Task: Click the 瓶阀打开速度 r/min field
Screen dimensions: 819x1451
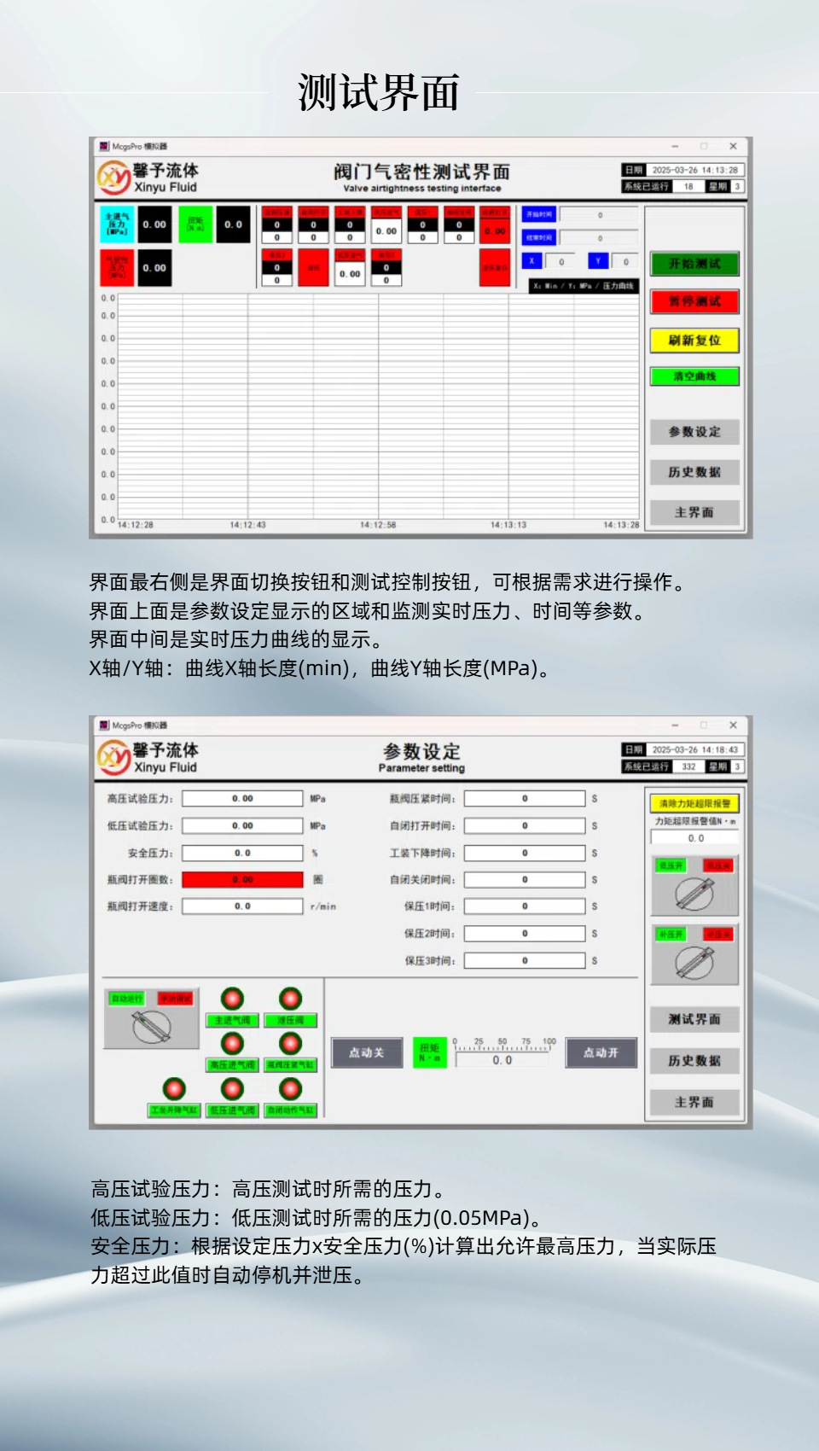Action: (x=242, y=906)
